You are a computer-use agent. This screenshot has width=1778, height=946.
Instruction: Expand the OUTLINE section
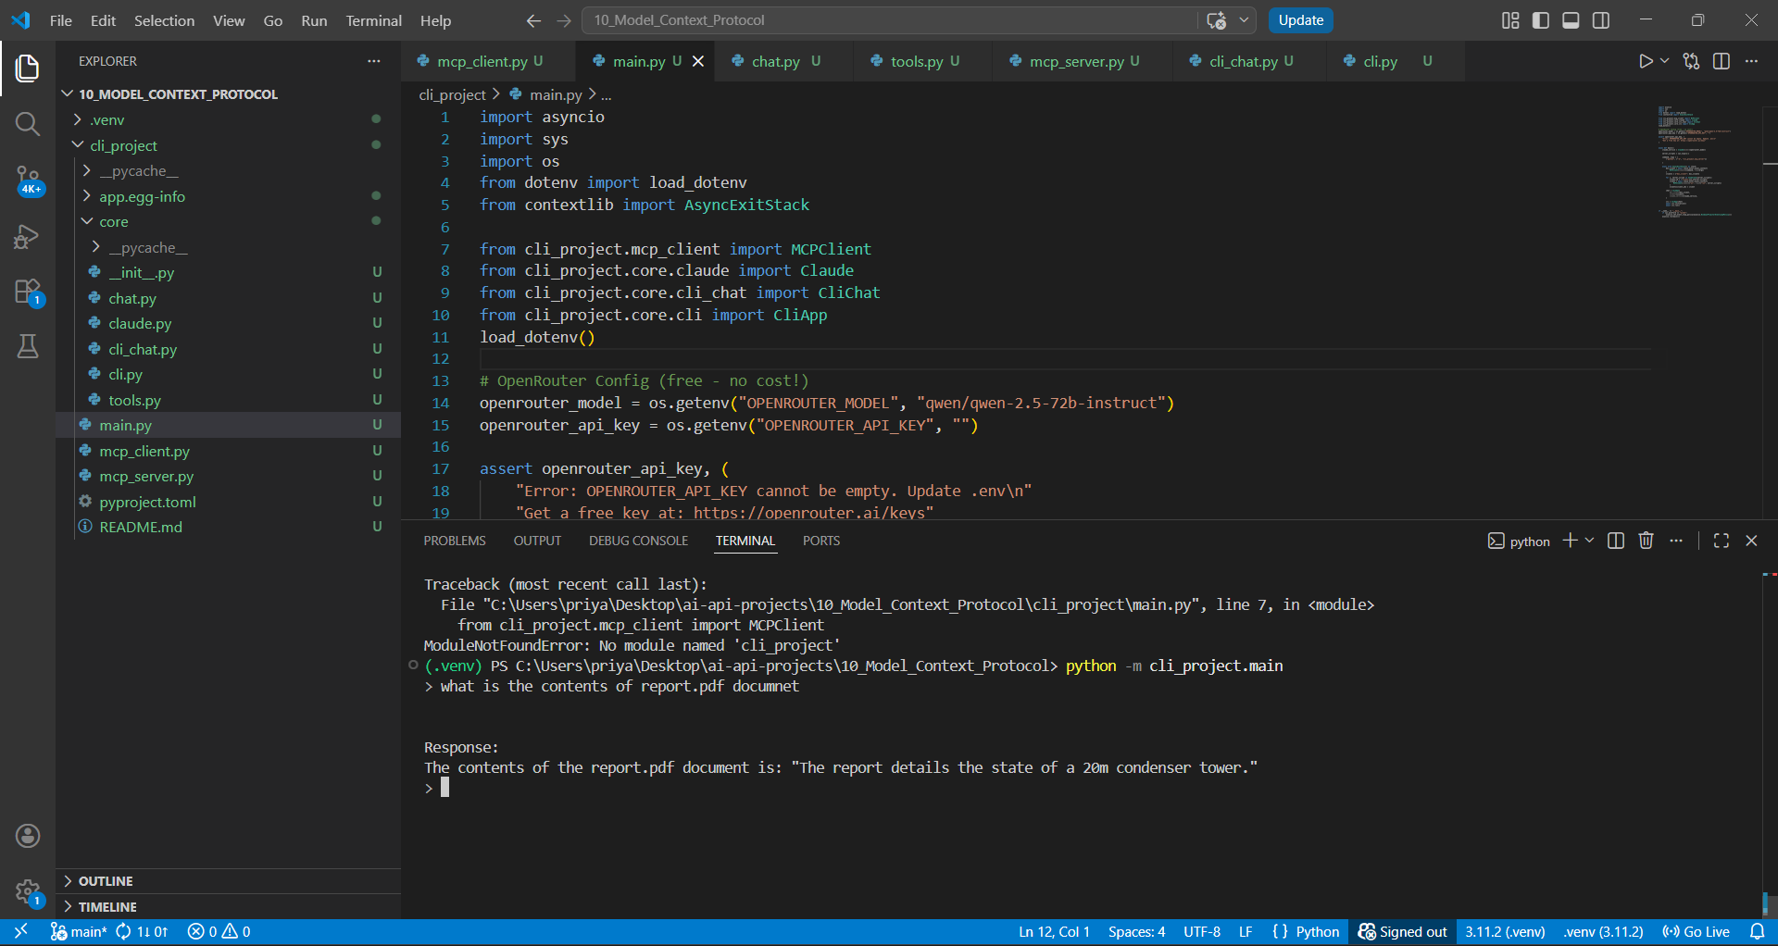[106, 880]
